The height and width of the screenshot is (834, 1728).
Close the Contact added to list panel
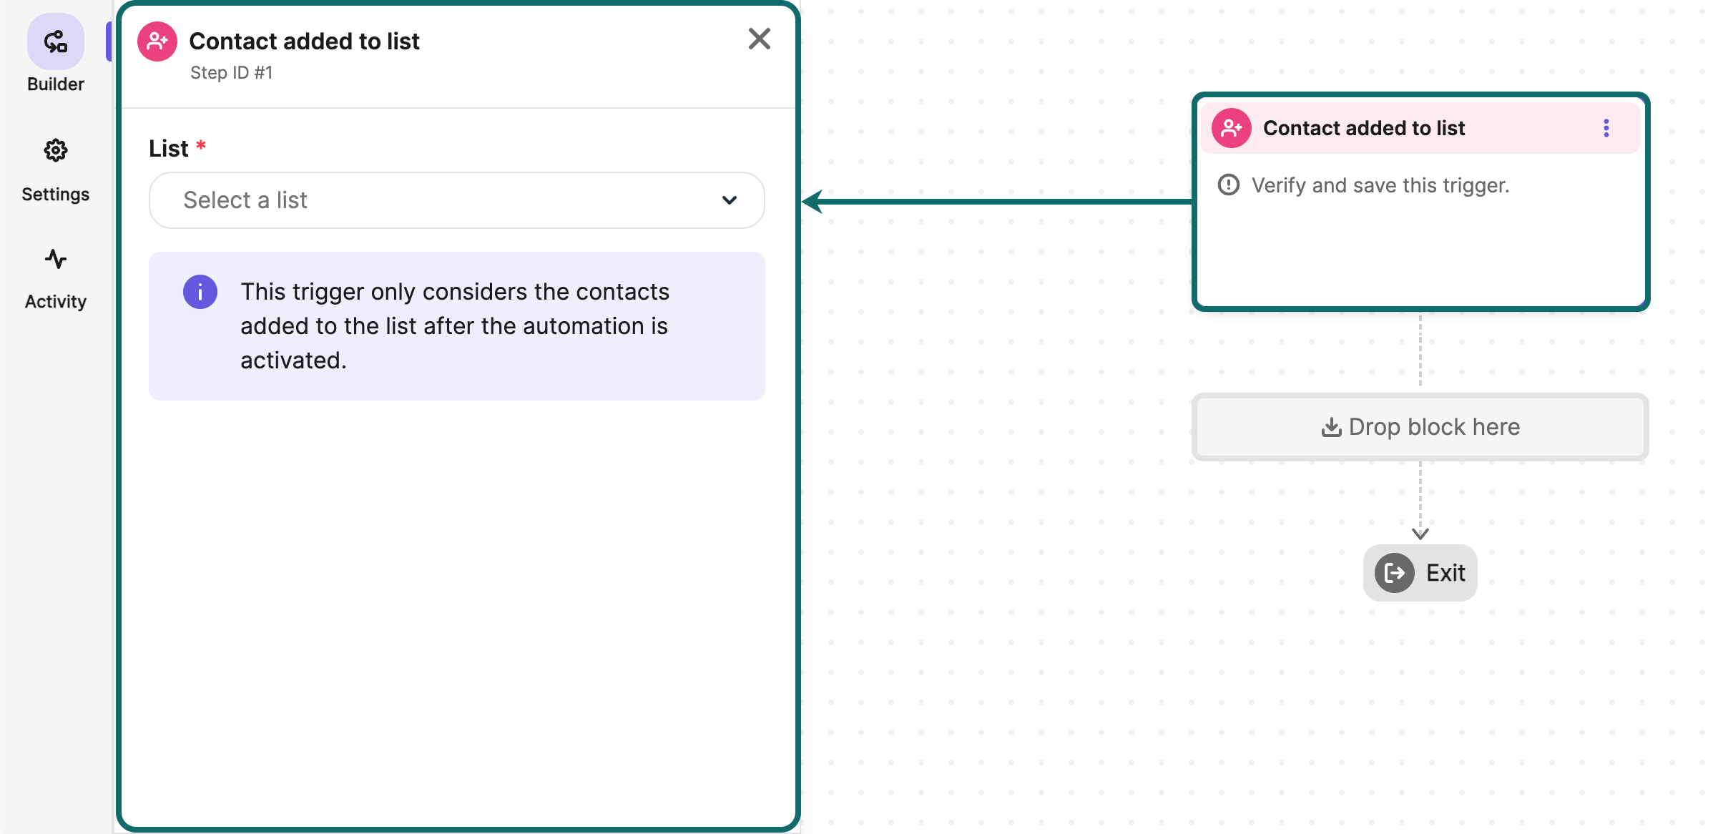point(759,39)
